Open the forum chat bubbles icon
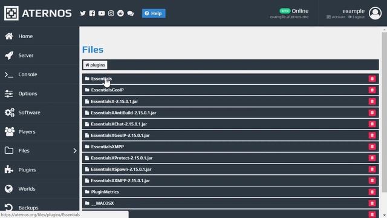Viewport: 387px width, 218px height. pos(131,13)
